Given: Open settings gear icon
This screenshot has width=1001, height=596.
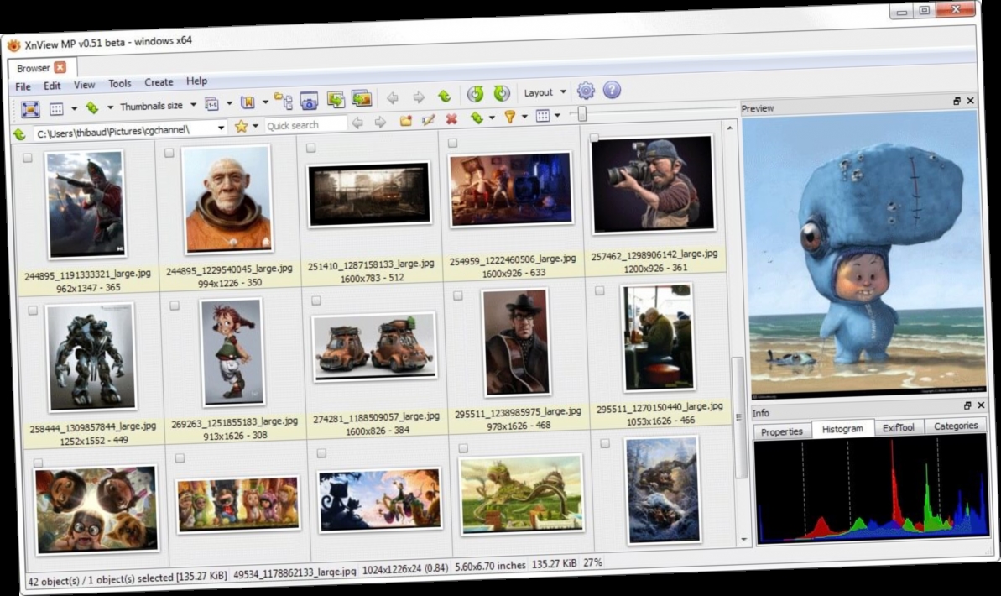Looking at the screenshot, I should [x=586, y=91].
